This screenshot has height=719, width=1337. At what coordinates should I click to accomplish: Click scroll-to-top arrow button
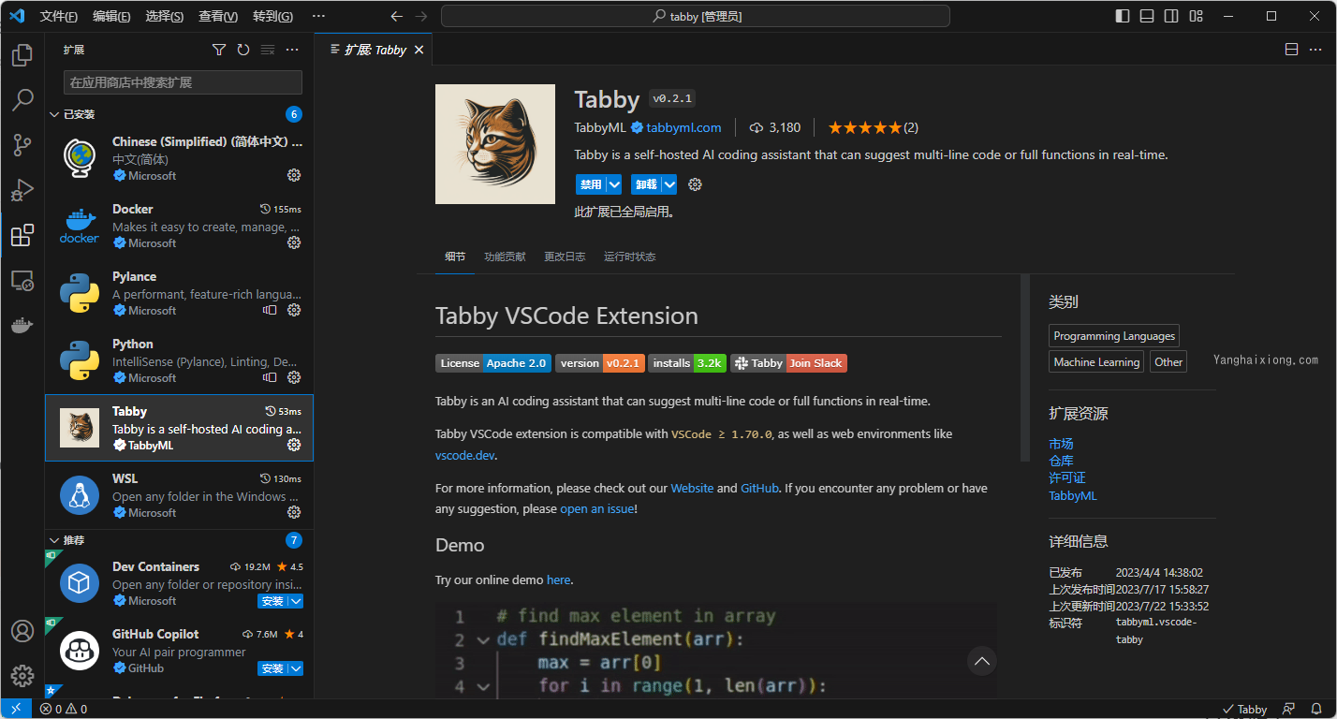[x=982, y=661]
